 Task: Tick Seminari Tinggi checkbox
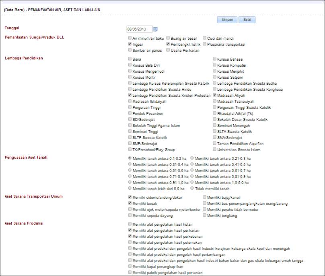(130, 131)
